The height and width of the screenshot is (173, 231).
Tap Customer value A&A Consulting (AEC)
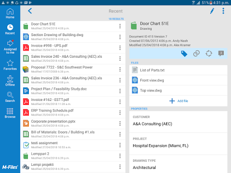point(152,124)
